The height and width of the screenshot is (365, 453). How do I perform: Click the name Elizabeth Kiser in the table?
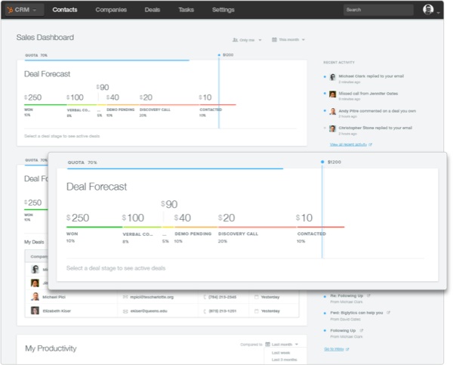click(57, 311)
